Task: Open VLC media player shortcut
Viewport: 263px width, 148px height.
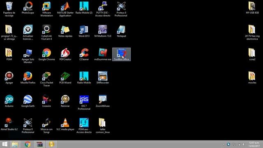Action: [65, 124]
